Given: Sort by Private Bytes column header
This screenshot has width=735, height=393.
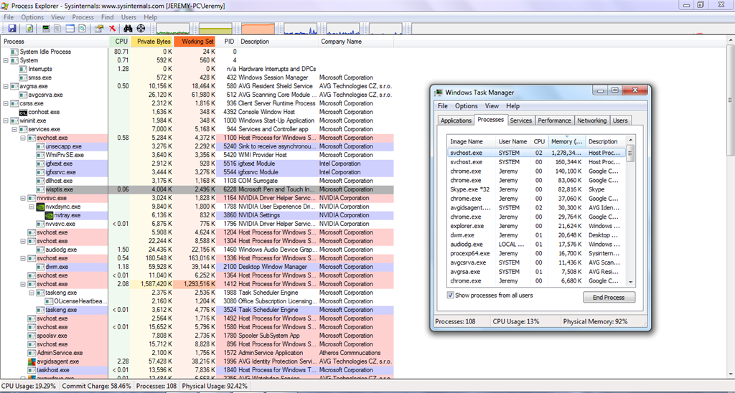Looking at the screenshot, I should (x=154, y=41).
